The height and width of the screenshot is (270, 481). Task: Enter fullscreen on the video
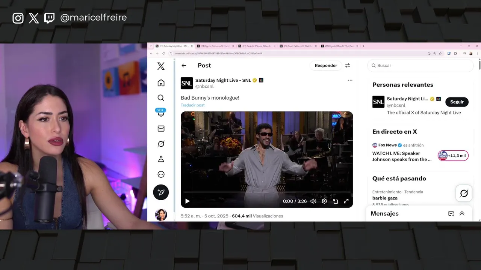[x=346, y=201]
